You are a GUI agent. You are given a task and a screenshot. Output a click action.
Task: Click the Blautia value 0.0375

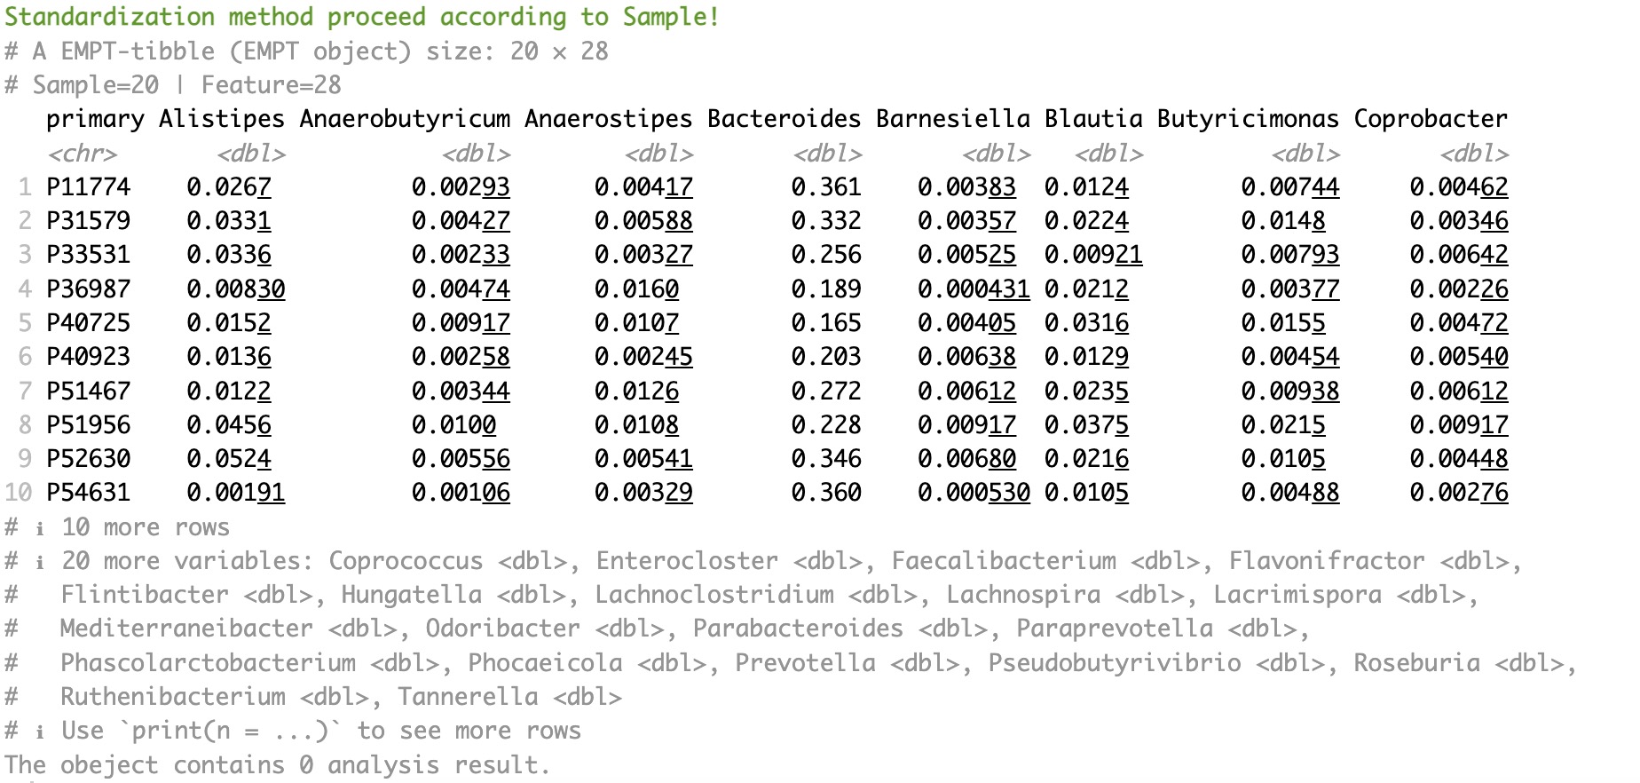(1086, 425)
